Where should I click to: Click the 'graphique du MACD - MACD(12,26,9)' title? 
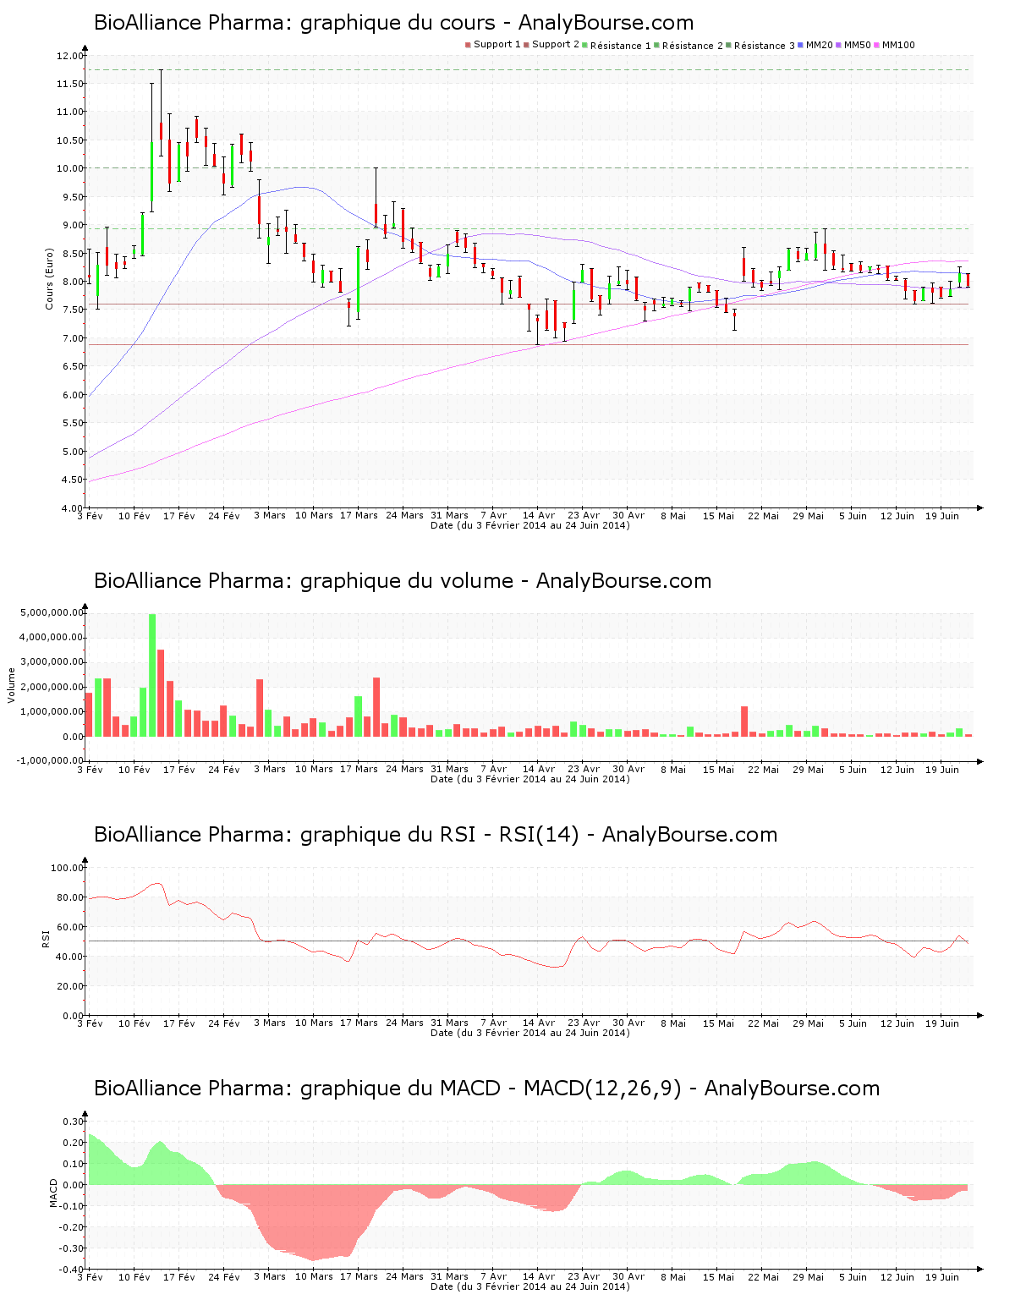(486, 1089)
